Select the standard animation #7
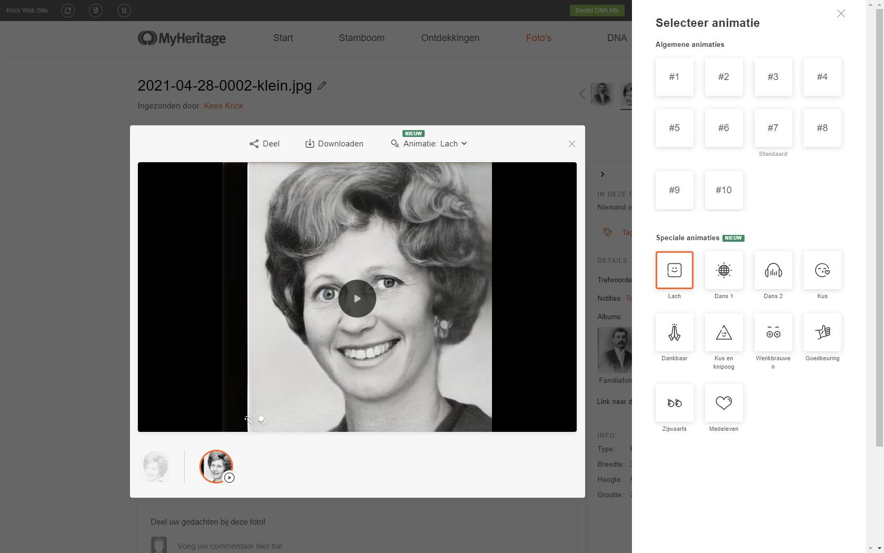 (773, 128)
